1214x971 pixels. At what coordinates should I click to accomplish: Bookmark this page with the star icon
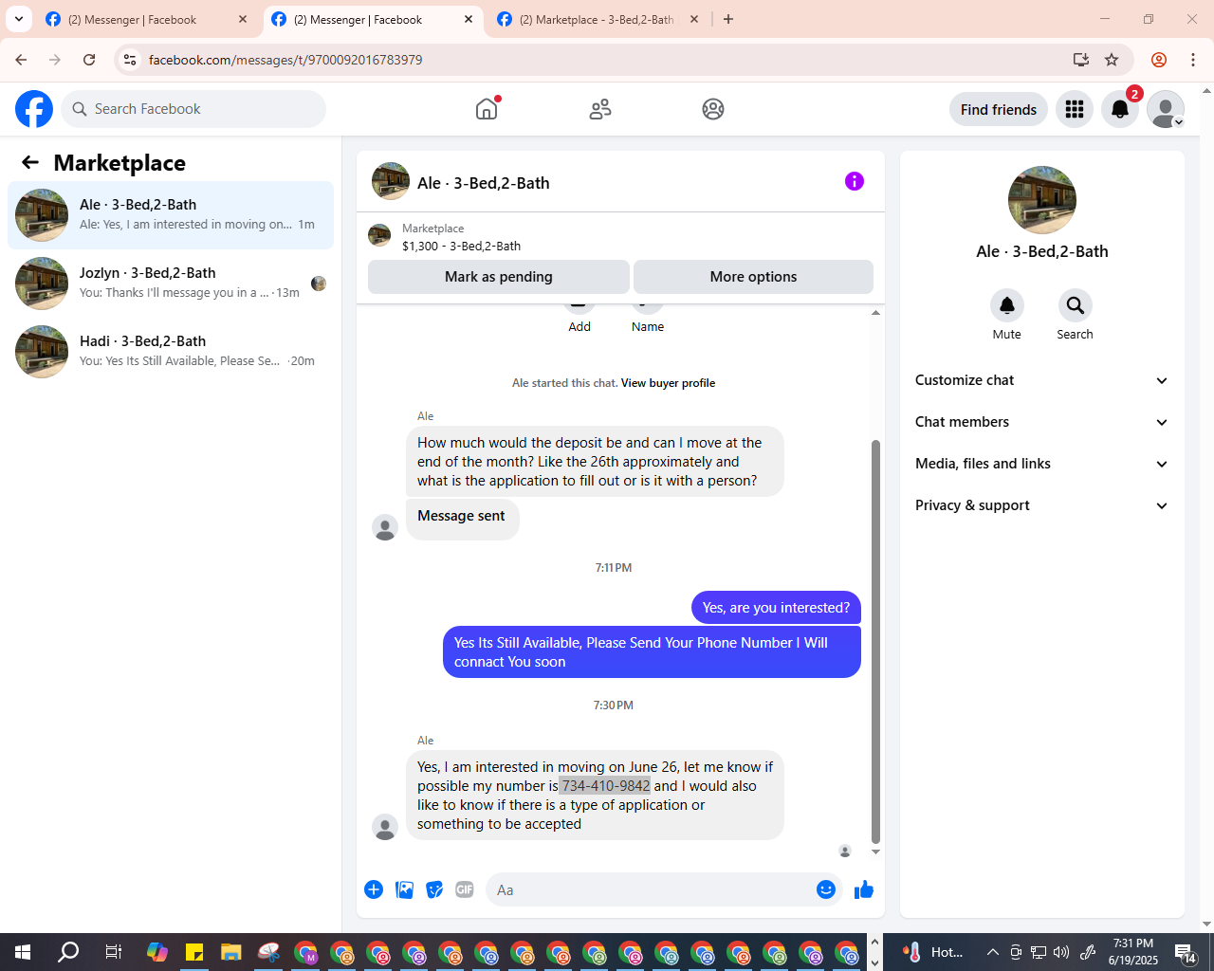(x=1112, y=60)
